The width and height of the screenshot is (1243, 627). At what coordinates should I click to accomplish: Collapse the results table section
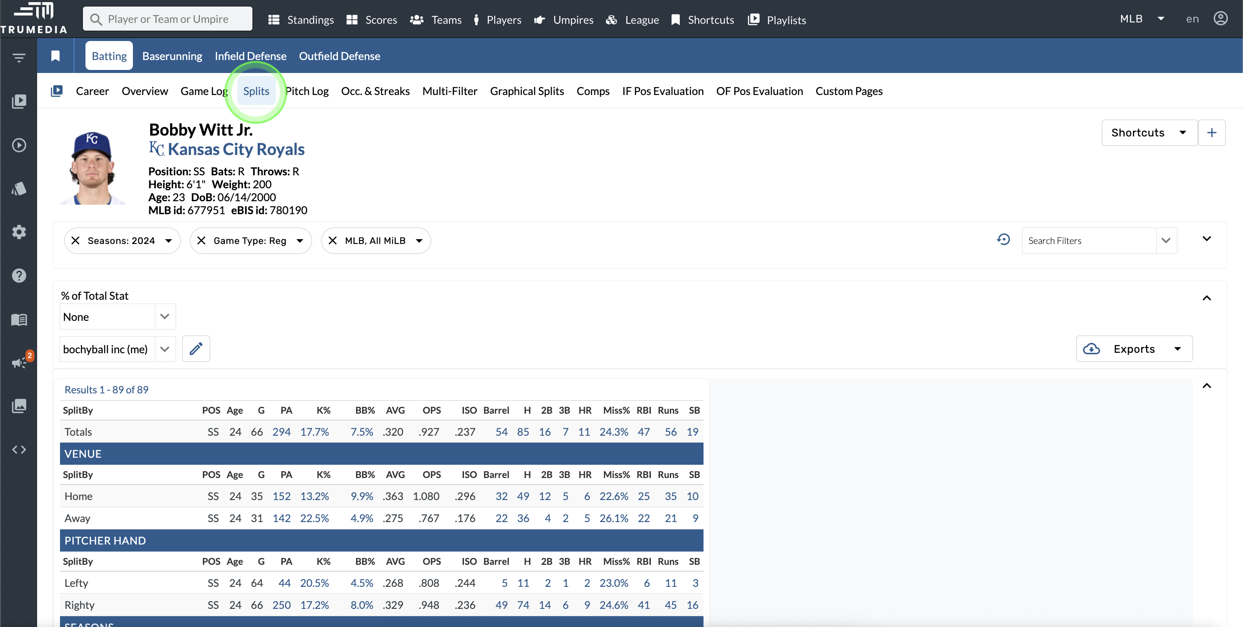pyautogui.click(x=1206, y=386)
